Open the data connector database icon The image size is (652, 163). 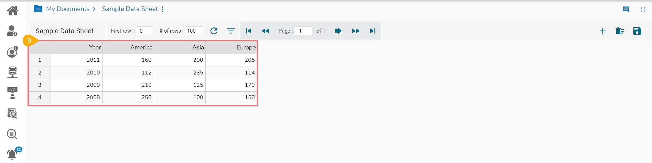pos(12,72)
